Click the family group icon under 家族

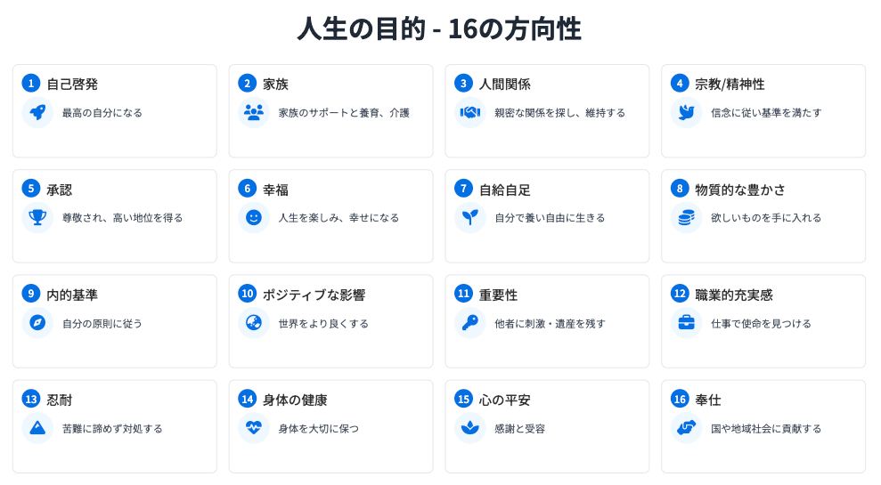(254, 113)
